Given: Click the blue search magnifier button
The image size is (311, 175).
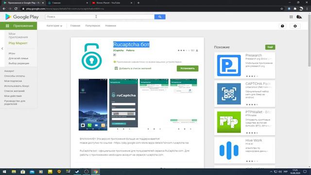Looking at the screenshot, I should 160,17.
